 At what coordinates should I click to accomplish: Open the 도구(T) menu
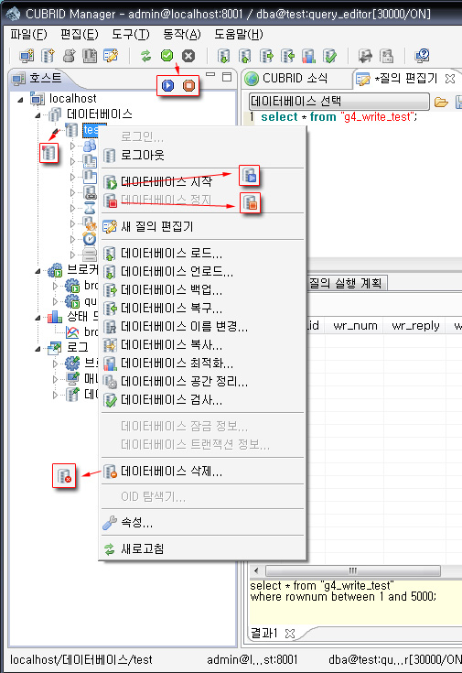(x=131, y=35)
